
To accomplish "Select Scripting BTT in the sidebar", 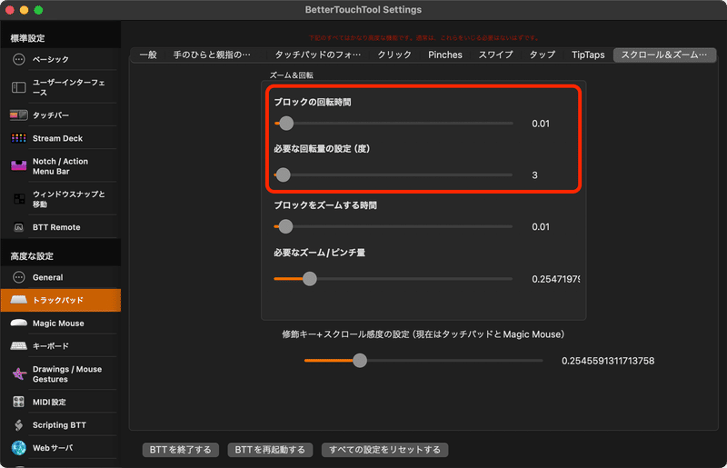I will point(60,425).
